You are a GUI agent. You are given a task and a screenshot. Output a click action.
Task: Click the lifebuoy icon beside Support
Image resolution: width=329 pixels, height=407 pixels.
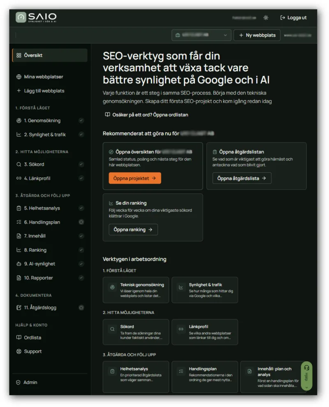[x=19, y=351]
